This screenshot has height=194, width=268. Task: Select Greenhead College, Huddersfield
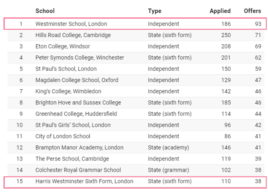pos(76,114)
